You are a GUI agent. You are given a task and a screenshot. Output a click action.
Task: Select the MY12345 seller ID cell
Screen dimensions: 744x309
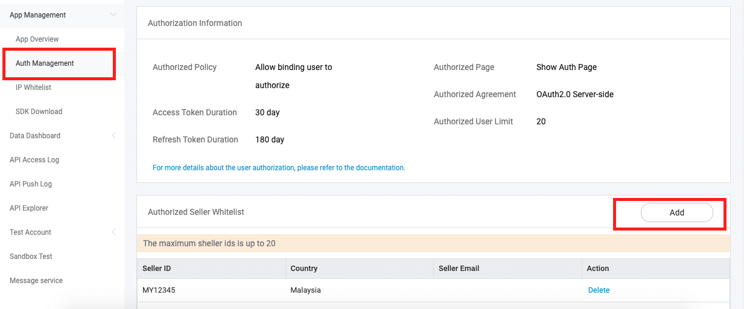click(159, 290)
